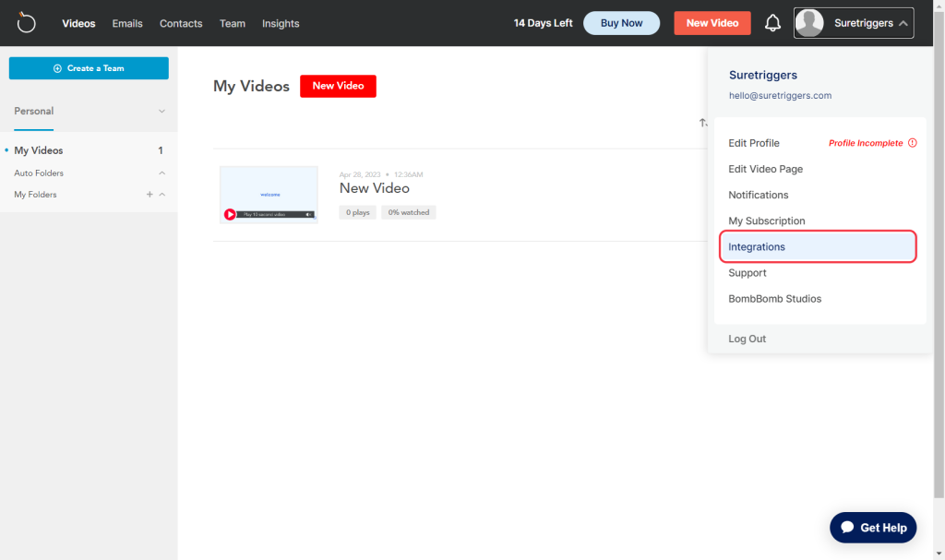
Task: Open the notifications bell
Action: (x=772, y=23)
